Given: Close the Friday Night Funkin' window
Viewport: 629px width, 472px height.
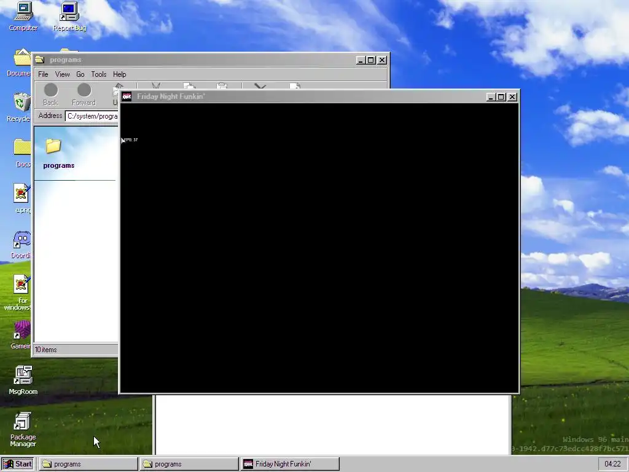Looking at the screenshot, I should [x=512, y=97].
